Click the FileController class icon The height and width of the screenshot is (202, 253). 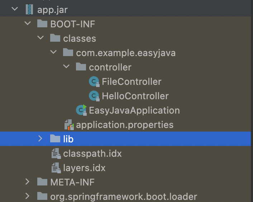tap(94, 82)
